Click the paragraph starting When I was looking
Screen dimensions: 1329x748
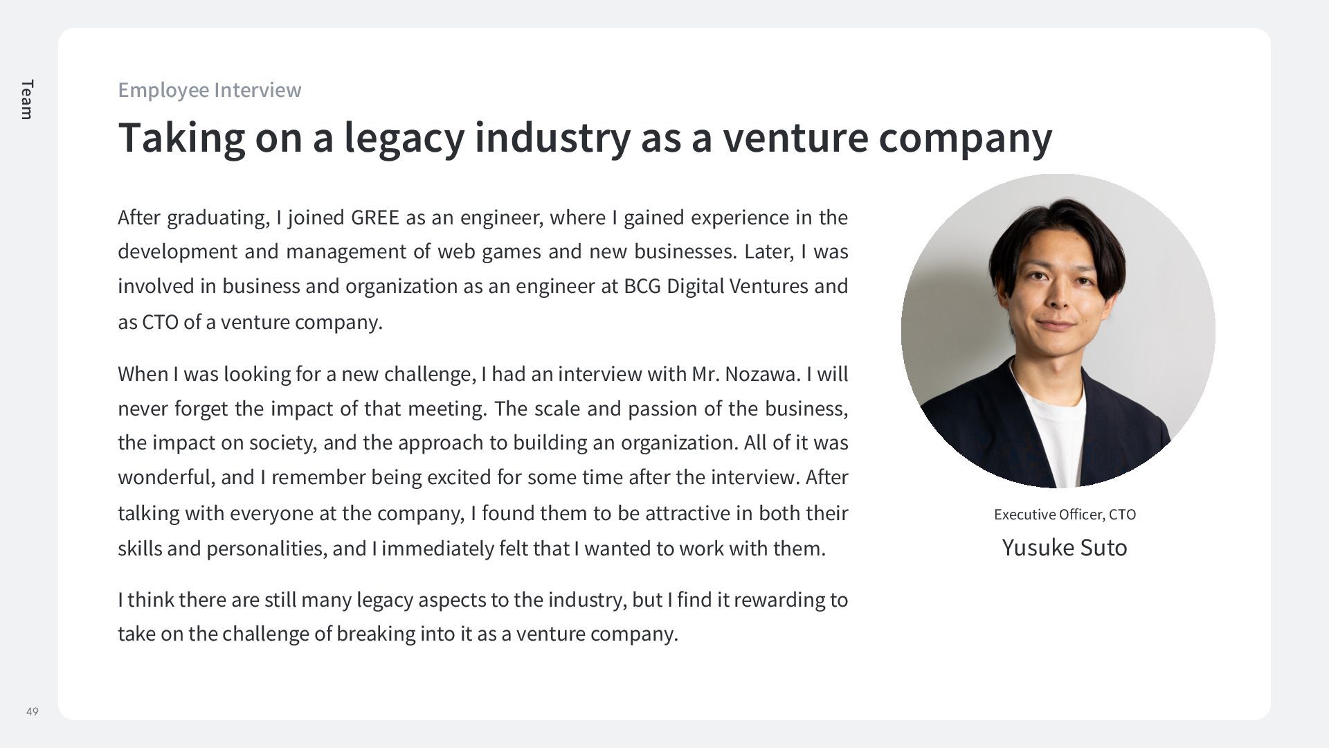482,461
